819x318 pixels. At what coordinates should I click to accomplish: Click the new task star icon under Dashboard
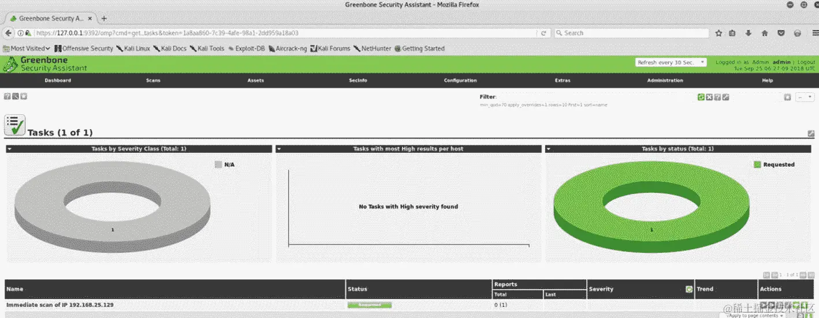[x=24, y=96]
